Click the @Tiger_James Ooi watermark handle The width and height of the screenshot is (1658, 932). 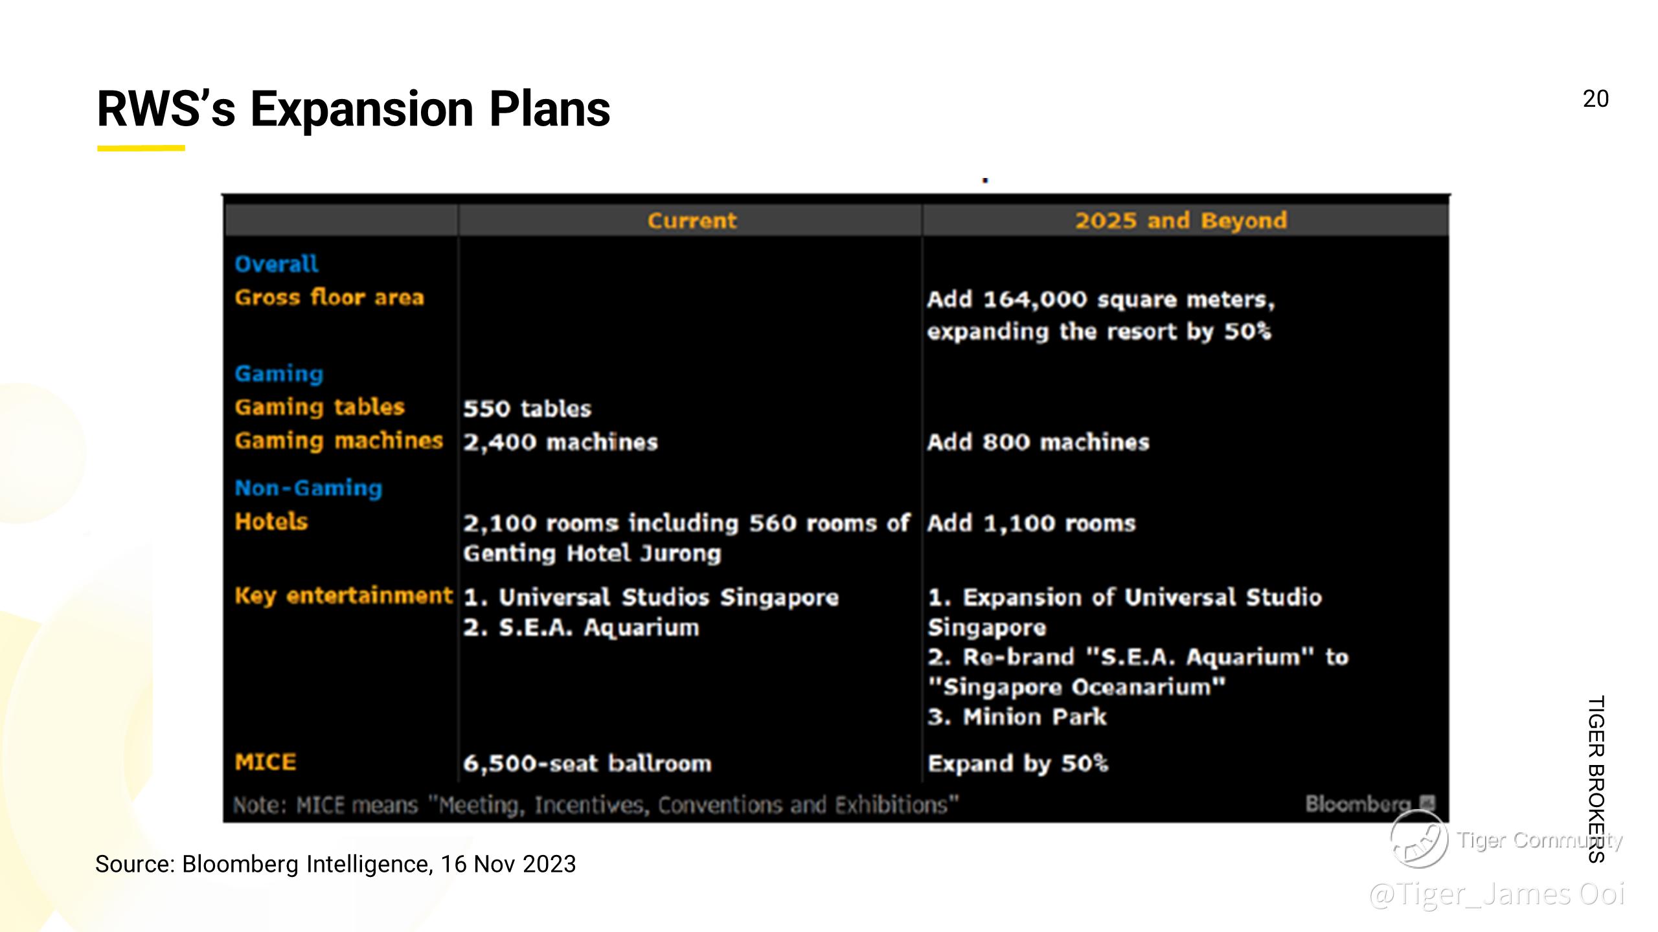tap(1497, 894)
